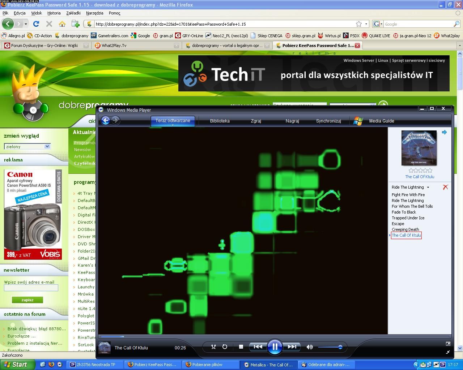This screenshot has width=463, height=370.
Task: Go back in Windows Media Player
Action: pos(105,120)
